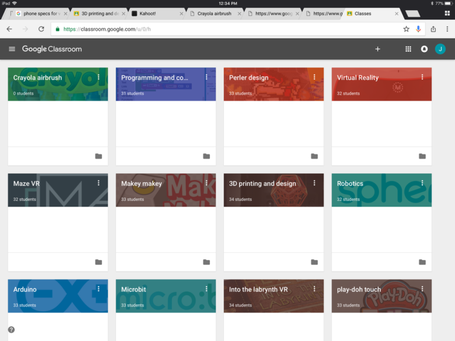Open the Into the labrynth VR class
Image resolution: width=455 pixels, height=341 pixels.
(258, 289)
